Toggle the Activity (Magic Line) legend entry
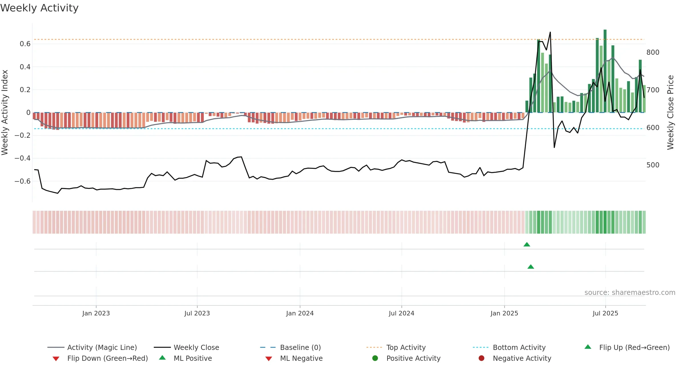This screenshot has width=685, height=385. click(x=92, y=347)
